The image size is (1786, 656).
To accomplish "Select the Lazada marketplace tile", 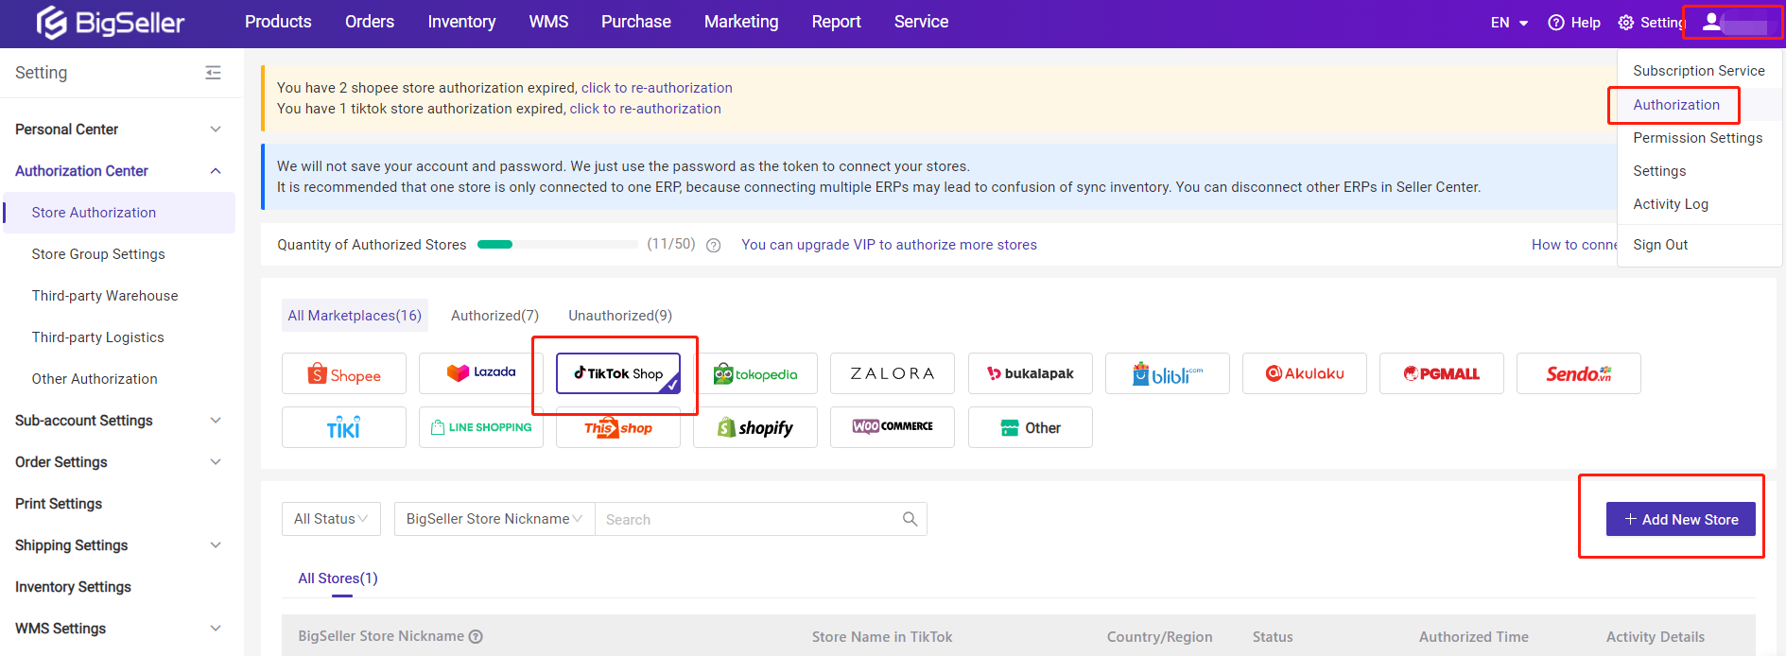I will [x=481, y=373].
